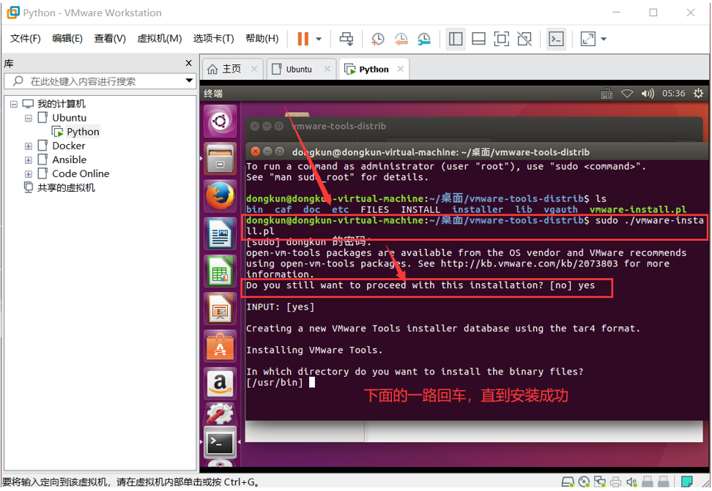
Task: Click the library search input field
Action: [99, 81]
